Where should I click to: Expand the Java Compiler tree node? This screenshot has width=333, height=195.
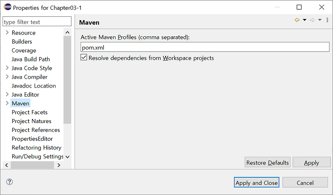tap(7, 76)
